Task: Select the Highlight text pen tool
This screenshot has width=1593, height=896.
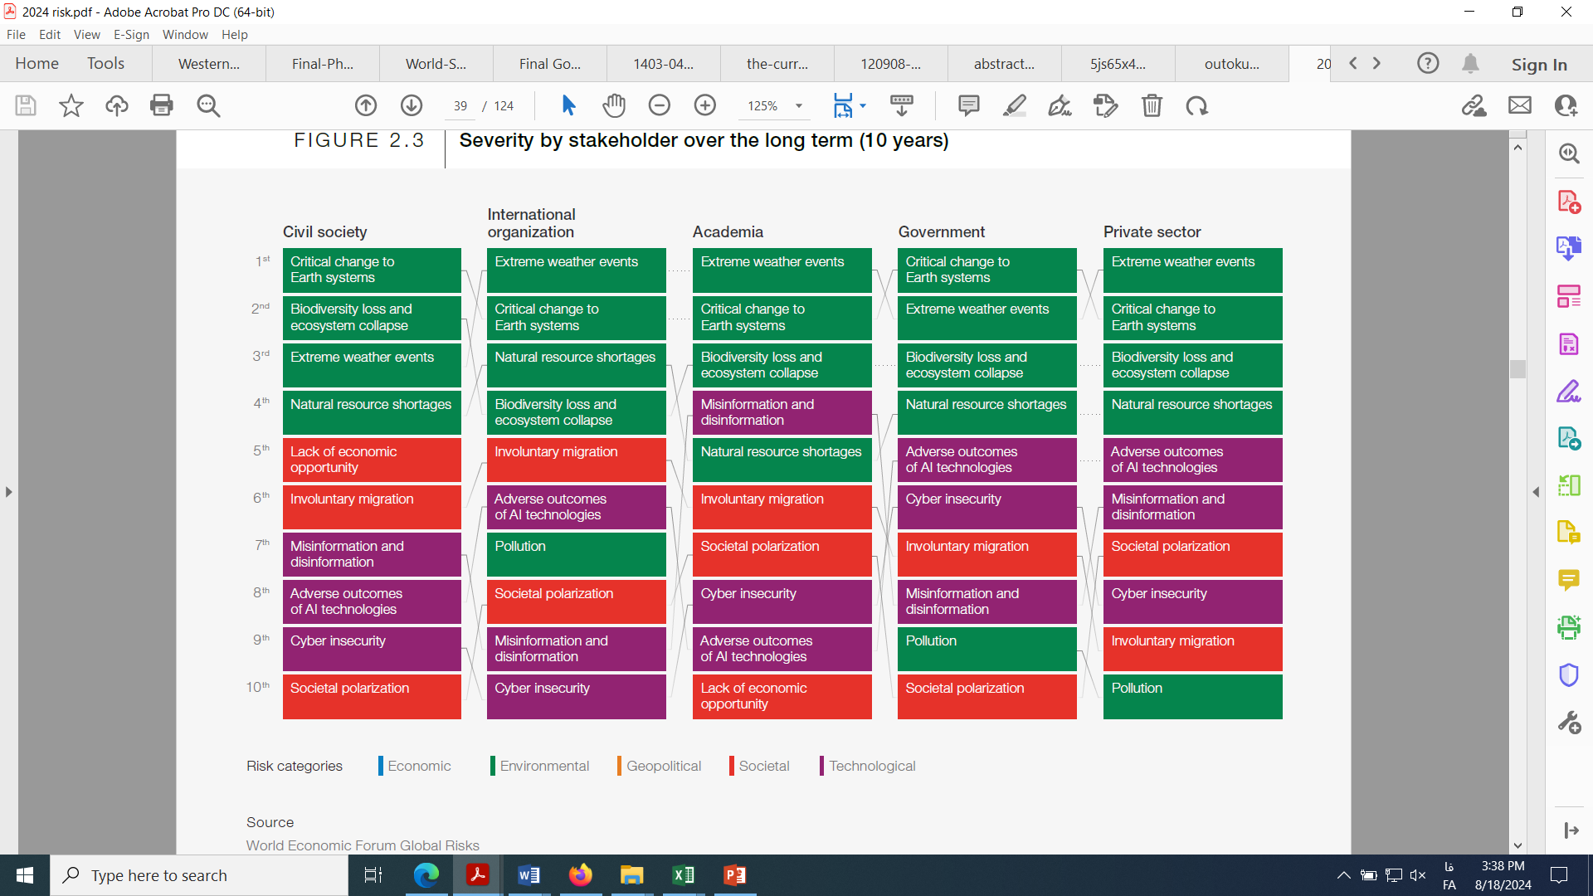Action: click(x=1014, y=105)
